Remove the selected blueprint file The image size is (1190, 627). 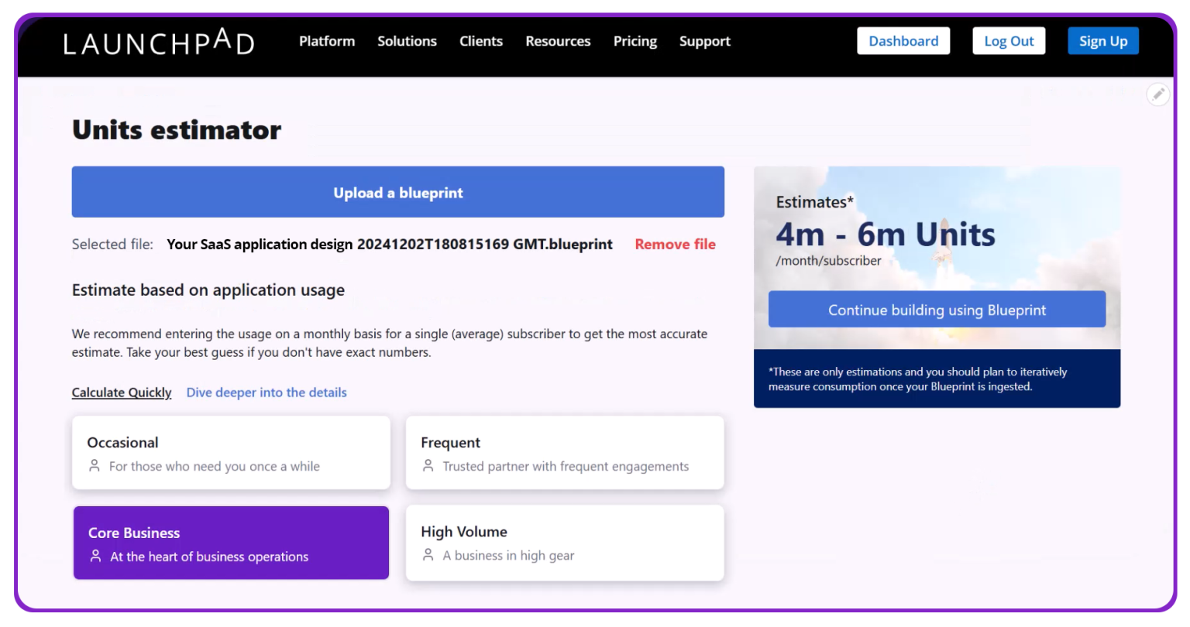[x=675, y=244]
